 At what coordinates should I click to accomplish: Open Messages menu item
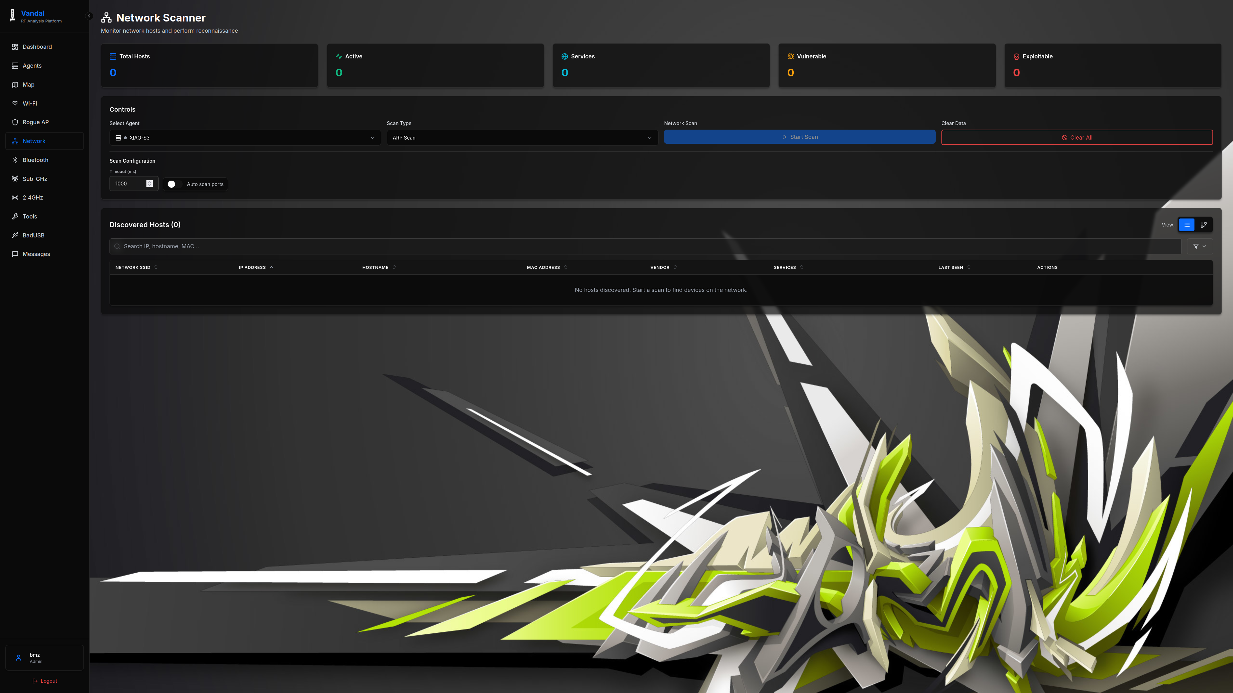tap(36, 254)
